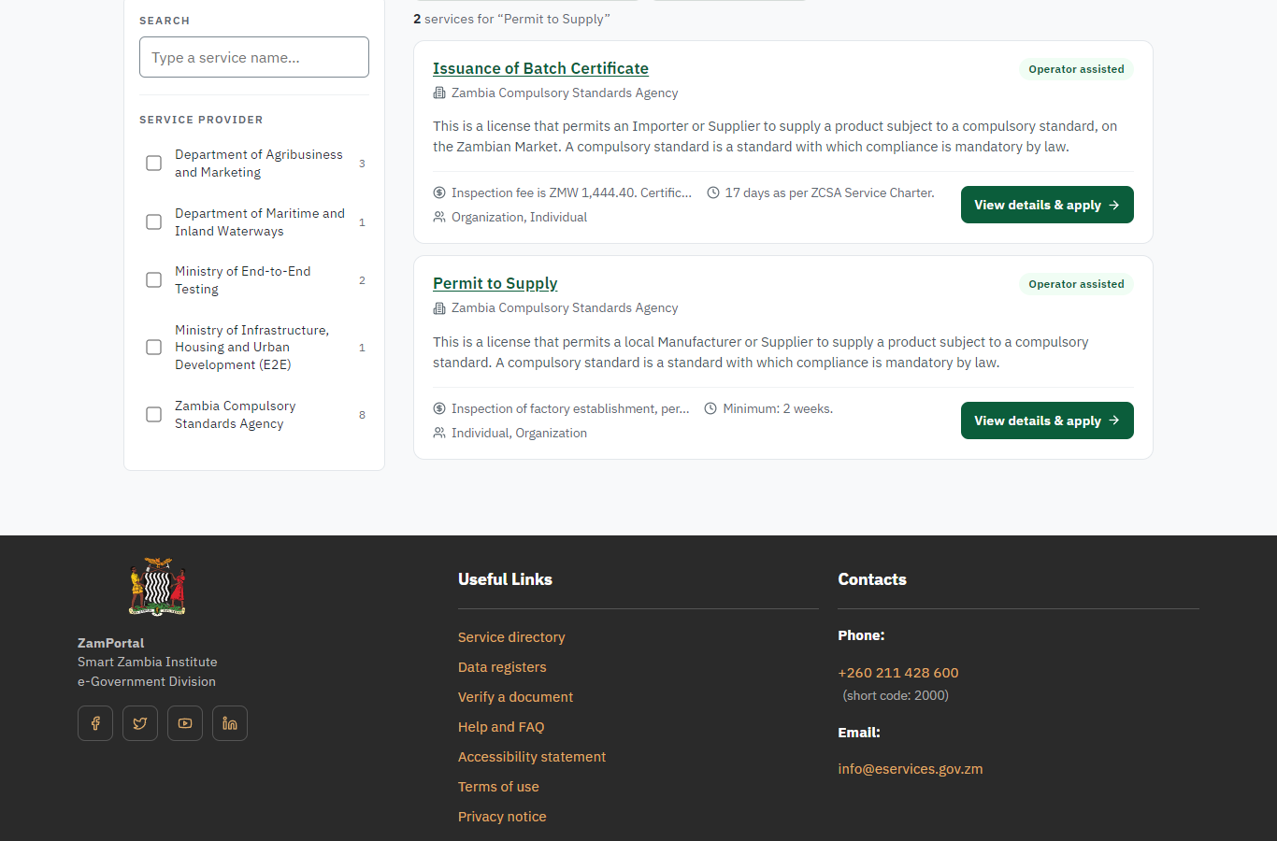Click the Operator assisted badge on Permit to Supply
Image resolution: width=1277 pixels, height=841 pixels.
(1076, 284)
